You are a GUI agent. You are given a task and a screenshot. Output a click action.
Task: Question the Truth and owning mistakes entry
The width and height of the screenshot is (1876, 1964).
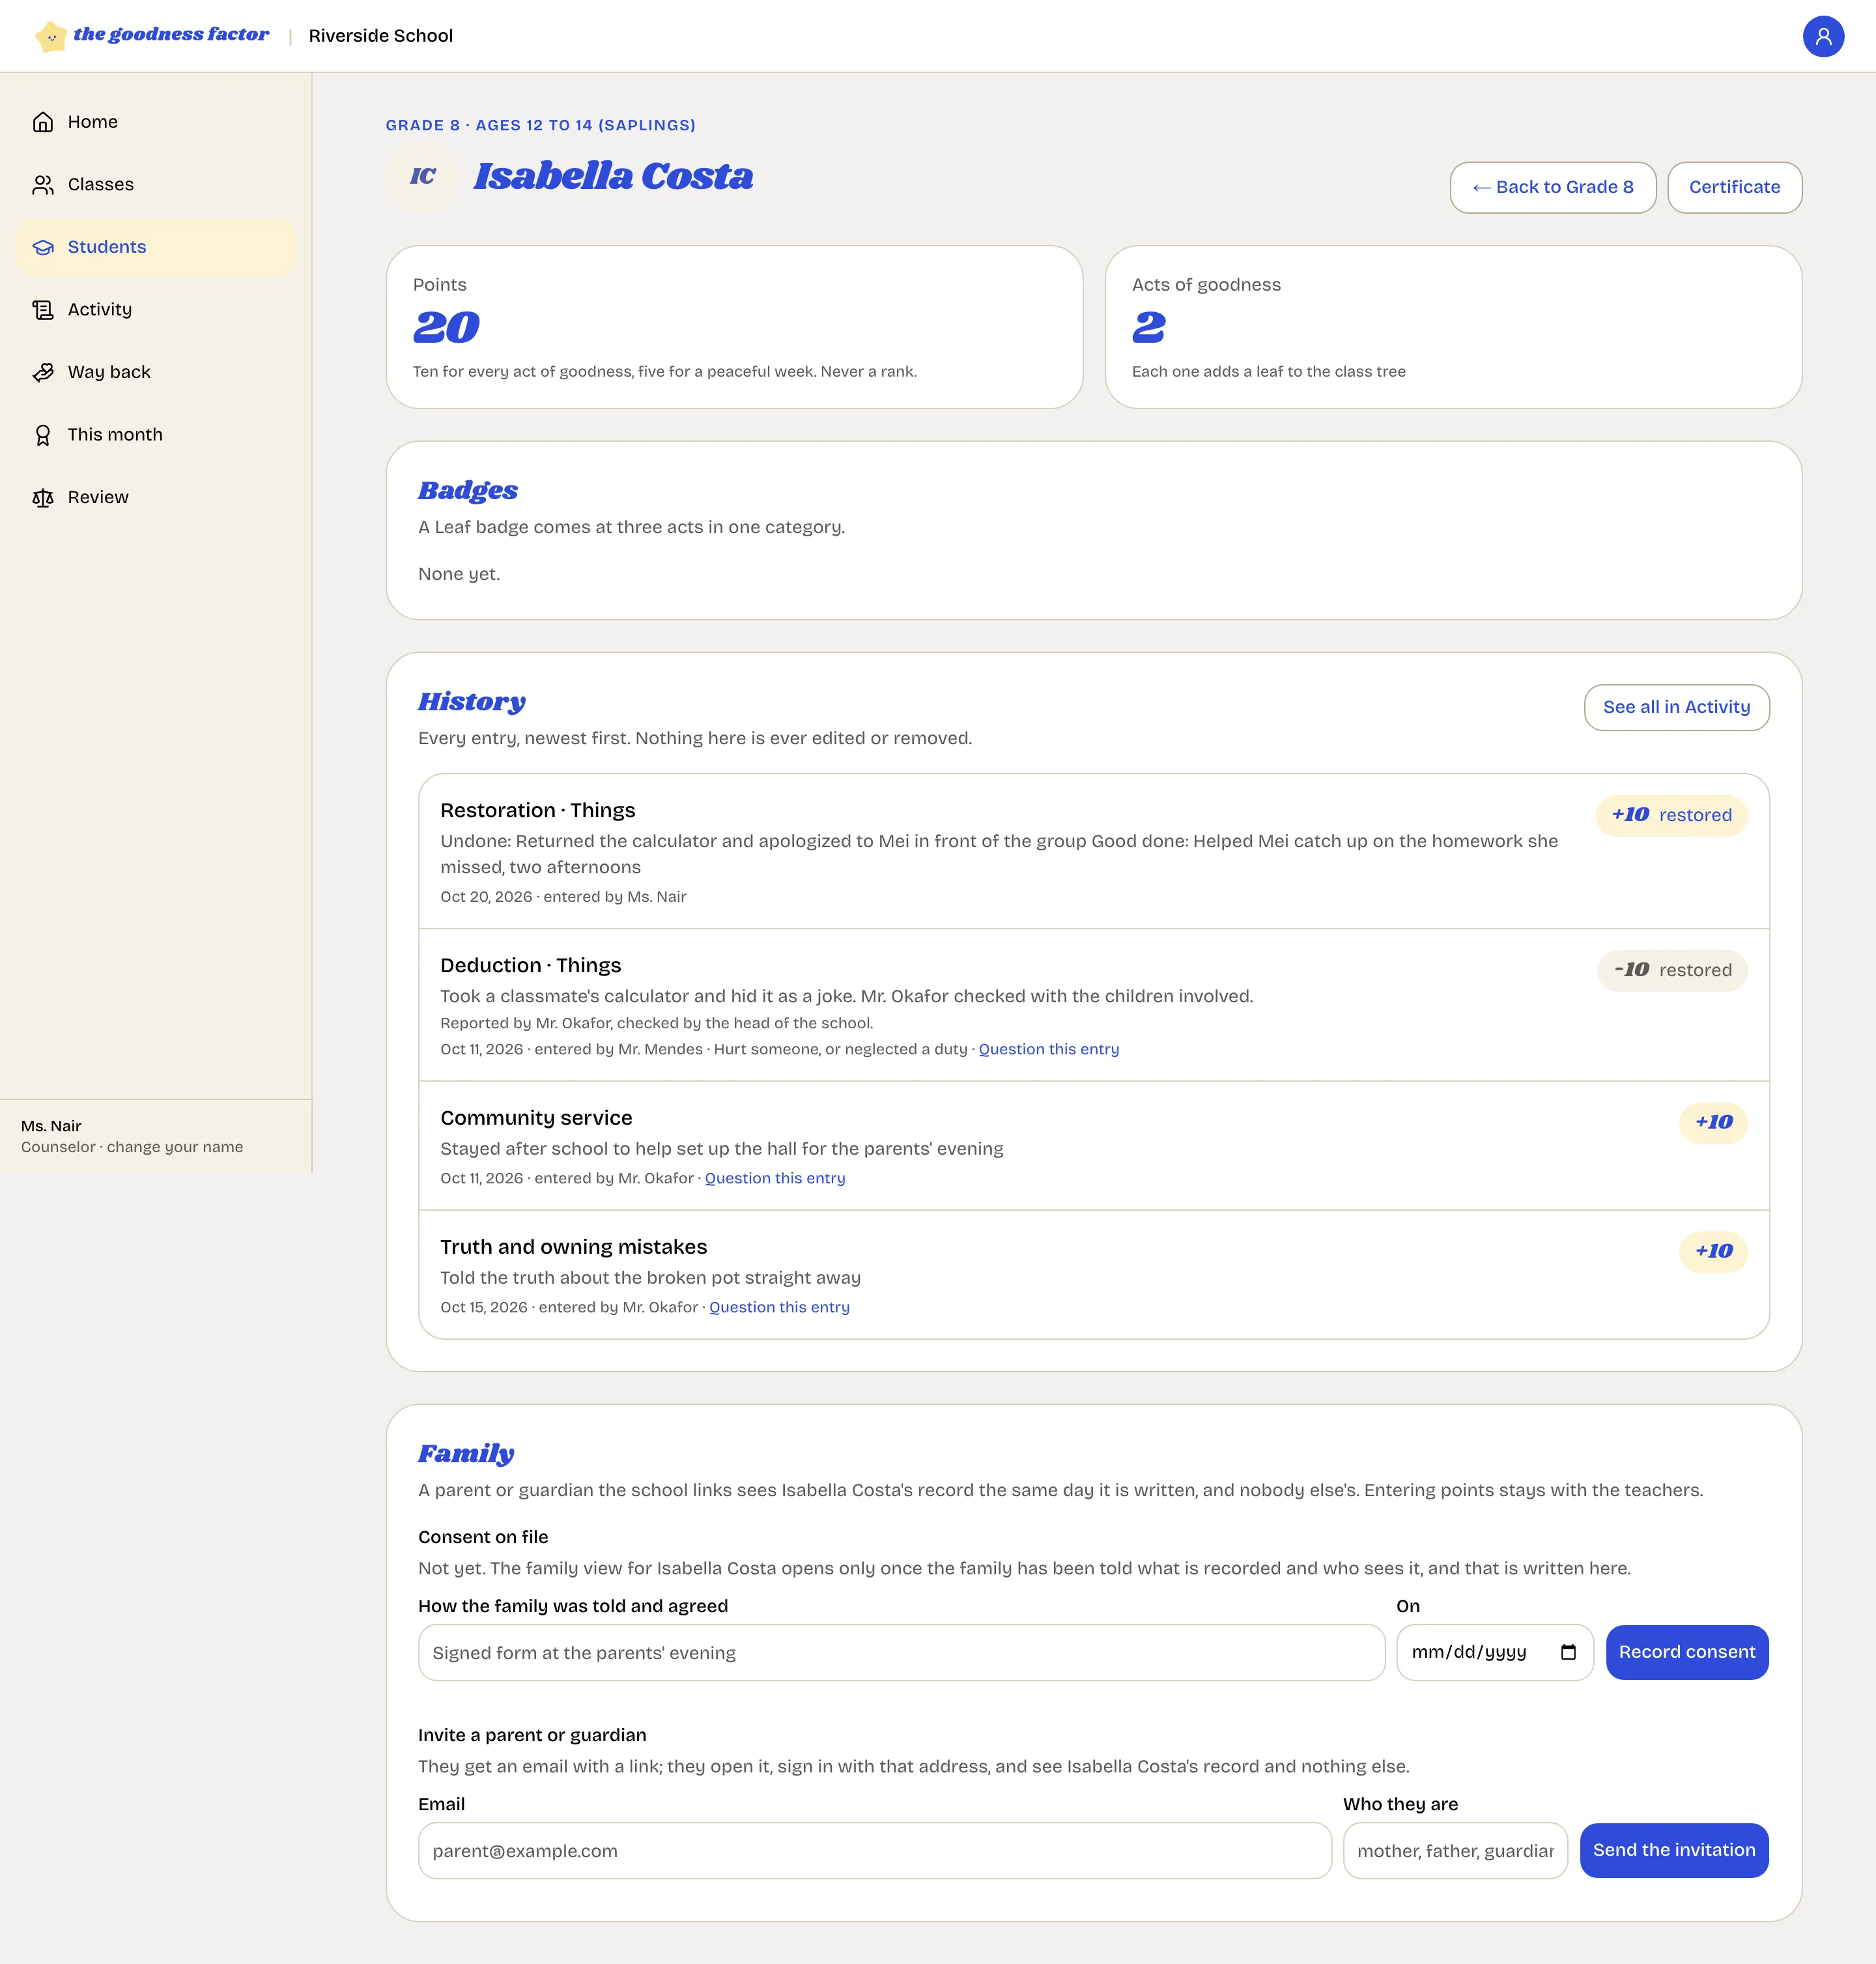[779, 1308]
